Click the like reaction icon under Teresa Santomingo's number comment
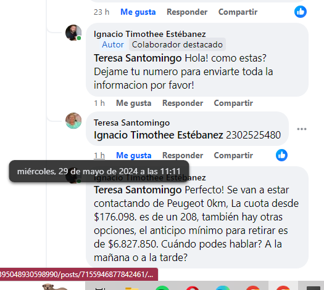The width and height of the screenshot is (324, 290). tap(281, 155)
